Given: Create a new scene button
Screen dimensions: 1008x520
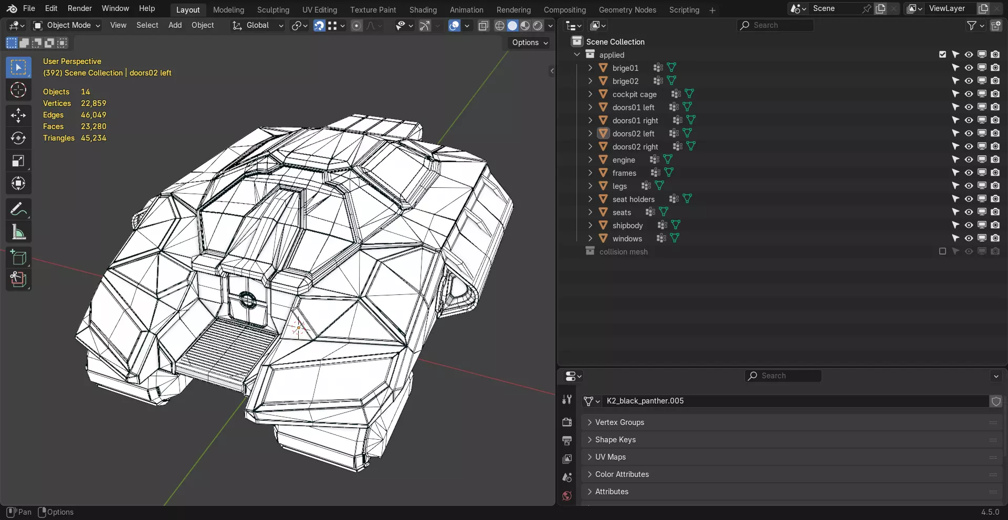Looking at the screenshot, I should click(880, 9).
